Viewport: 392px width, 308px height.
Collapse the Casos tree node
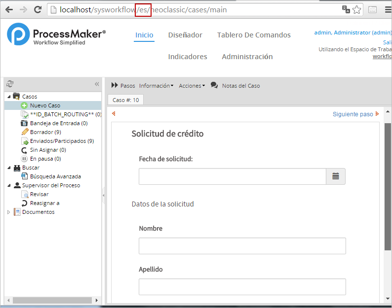click(8, 97)
